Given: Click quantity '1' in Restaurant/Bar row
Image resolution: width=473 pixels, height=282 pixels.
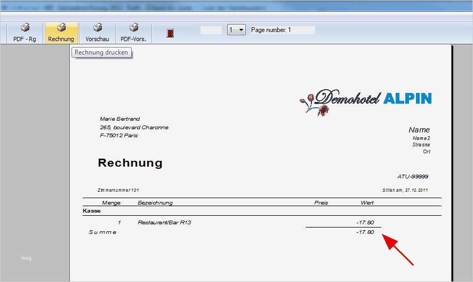Looking at the screenshot, I should coord(119,223).
